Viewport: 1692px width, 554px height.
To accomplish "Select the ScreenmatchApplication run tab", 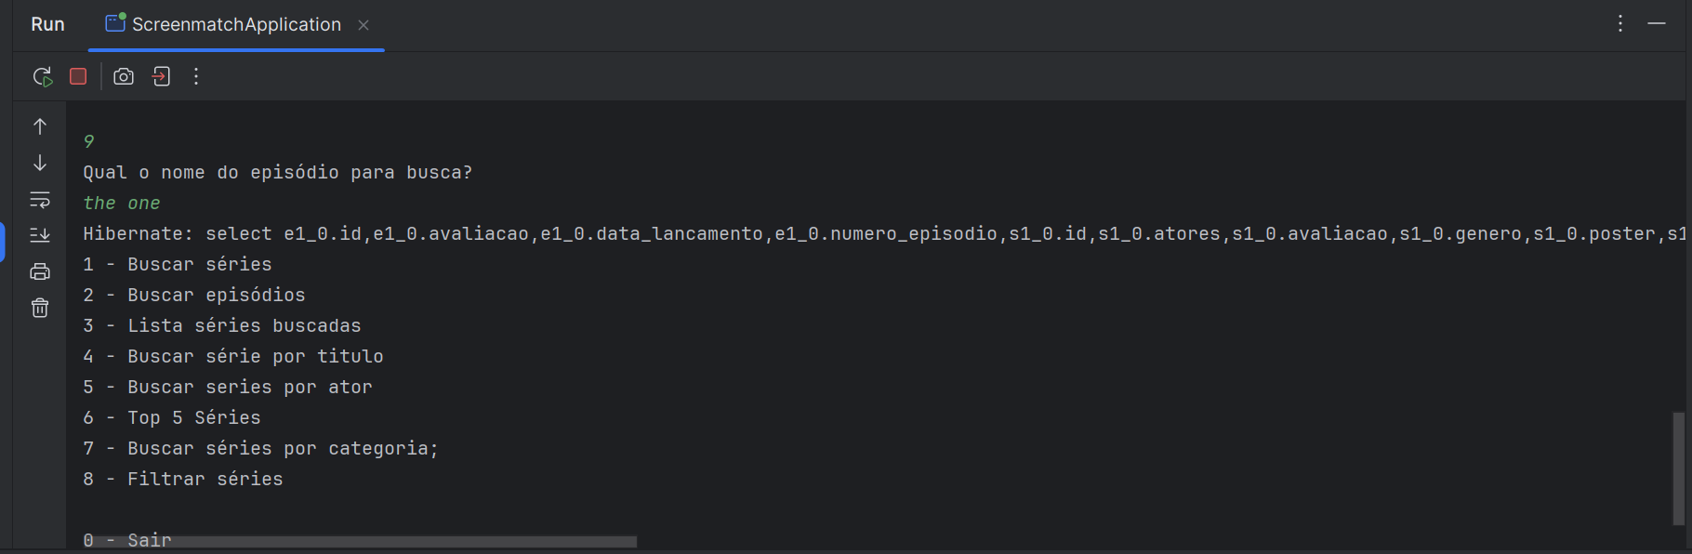I will point(236,25).
